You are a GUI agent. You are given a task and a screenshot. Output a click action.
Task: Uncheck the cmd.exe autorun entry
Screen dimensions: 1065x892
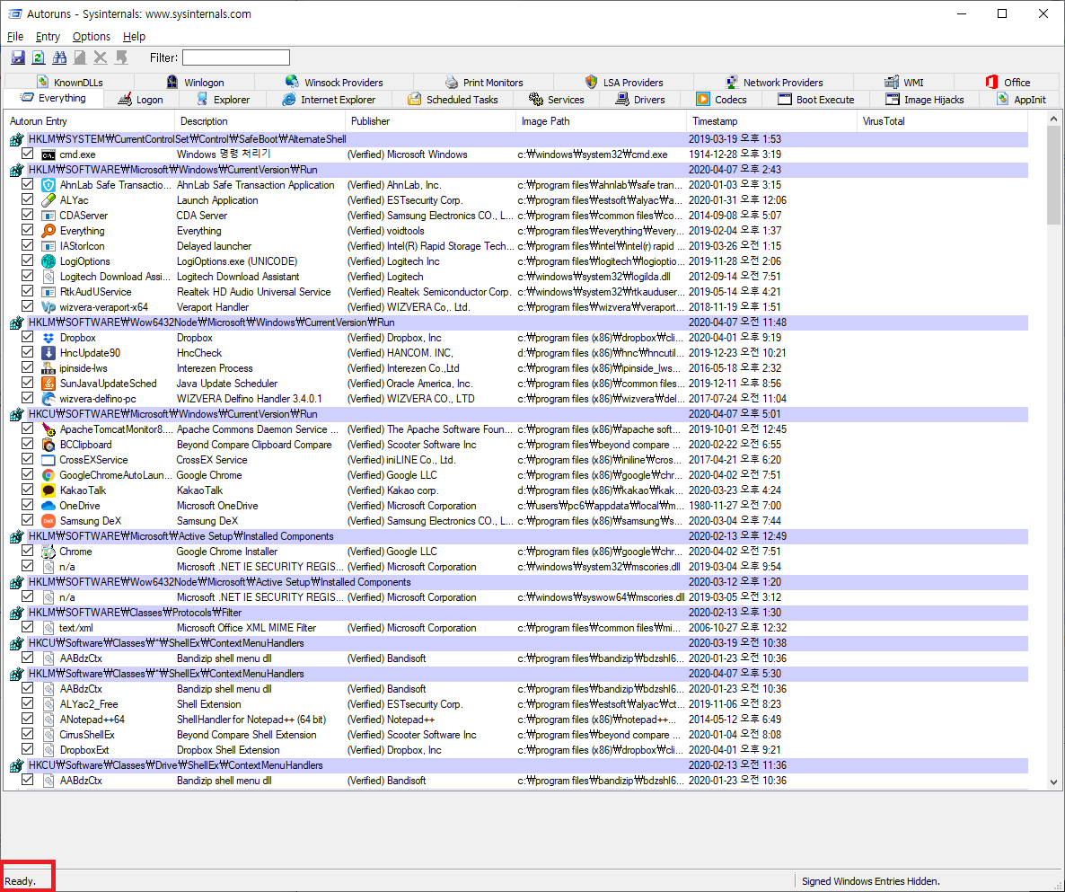tap(27, 154)
